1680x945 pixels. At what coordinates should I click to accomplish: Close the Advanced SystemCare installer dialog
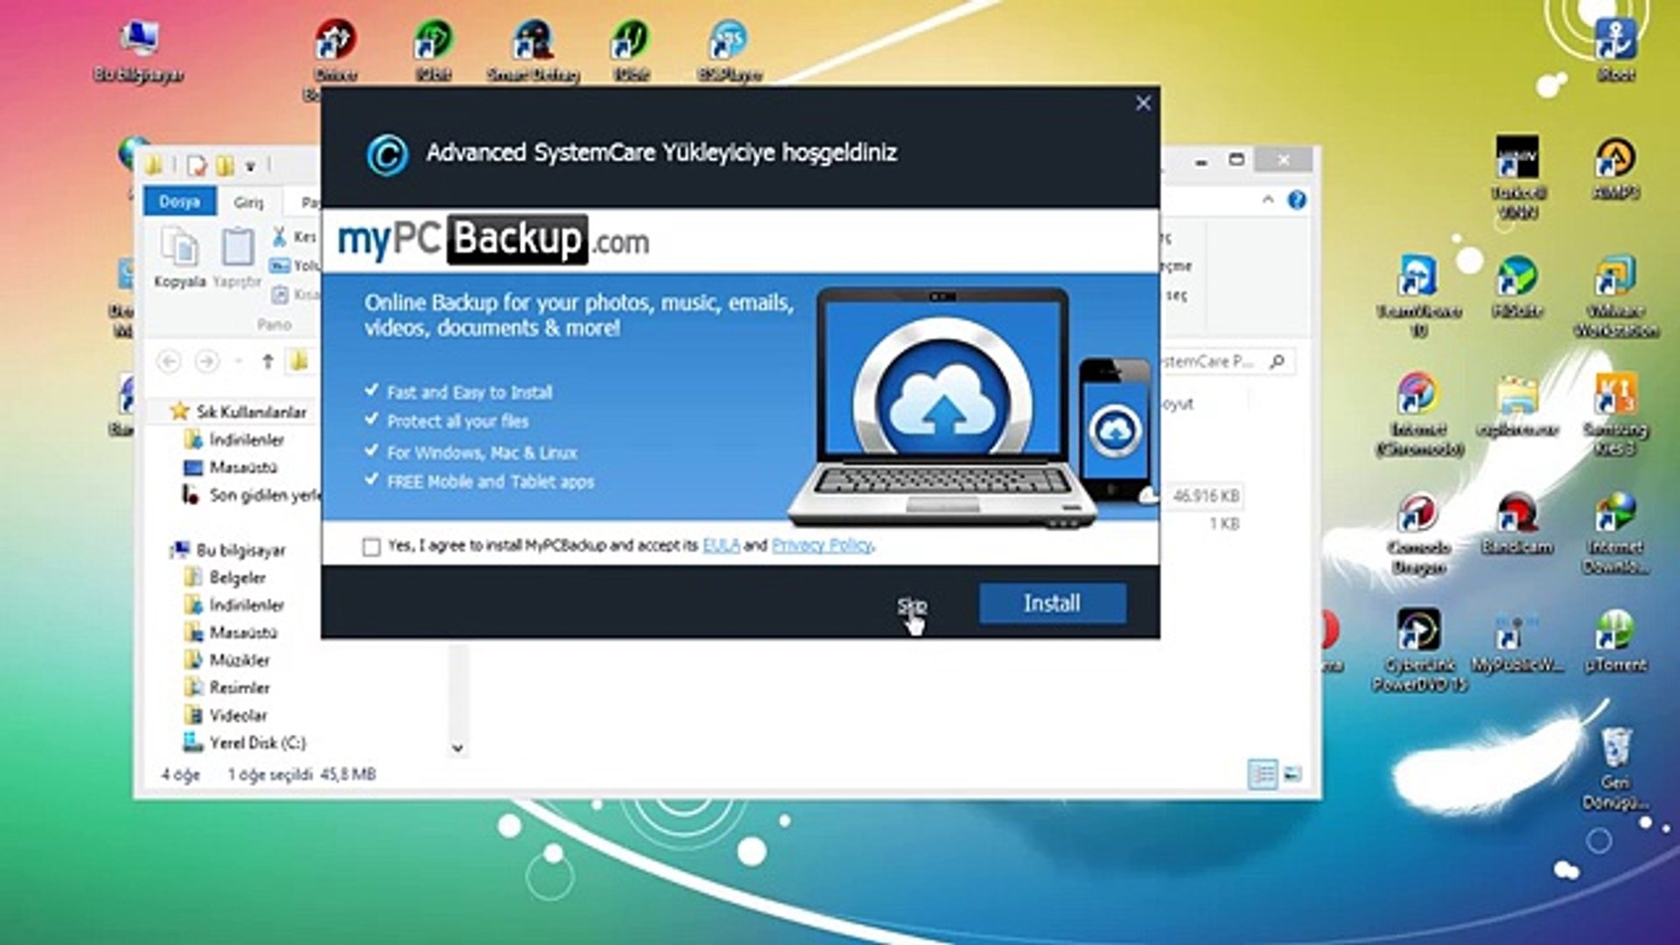pyautogui.click(x=1143, y=103)
